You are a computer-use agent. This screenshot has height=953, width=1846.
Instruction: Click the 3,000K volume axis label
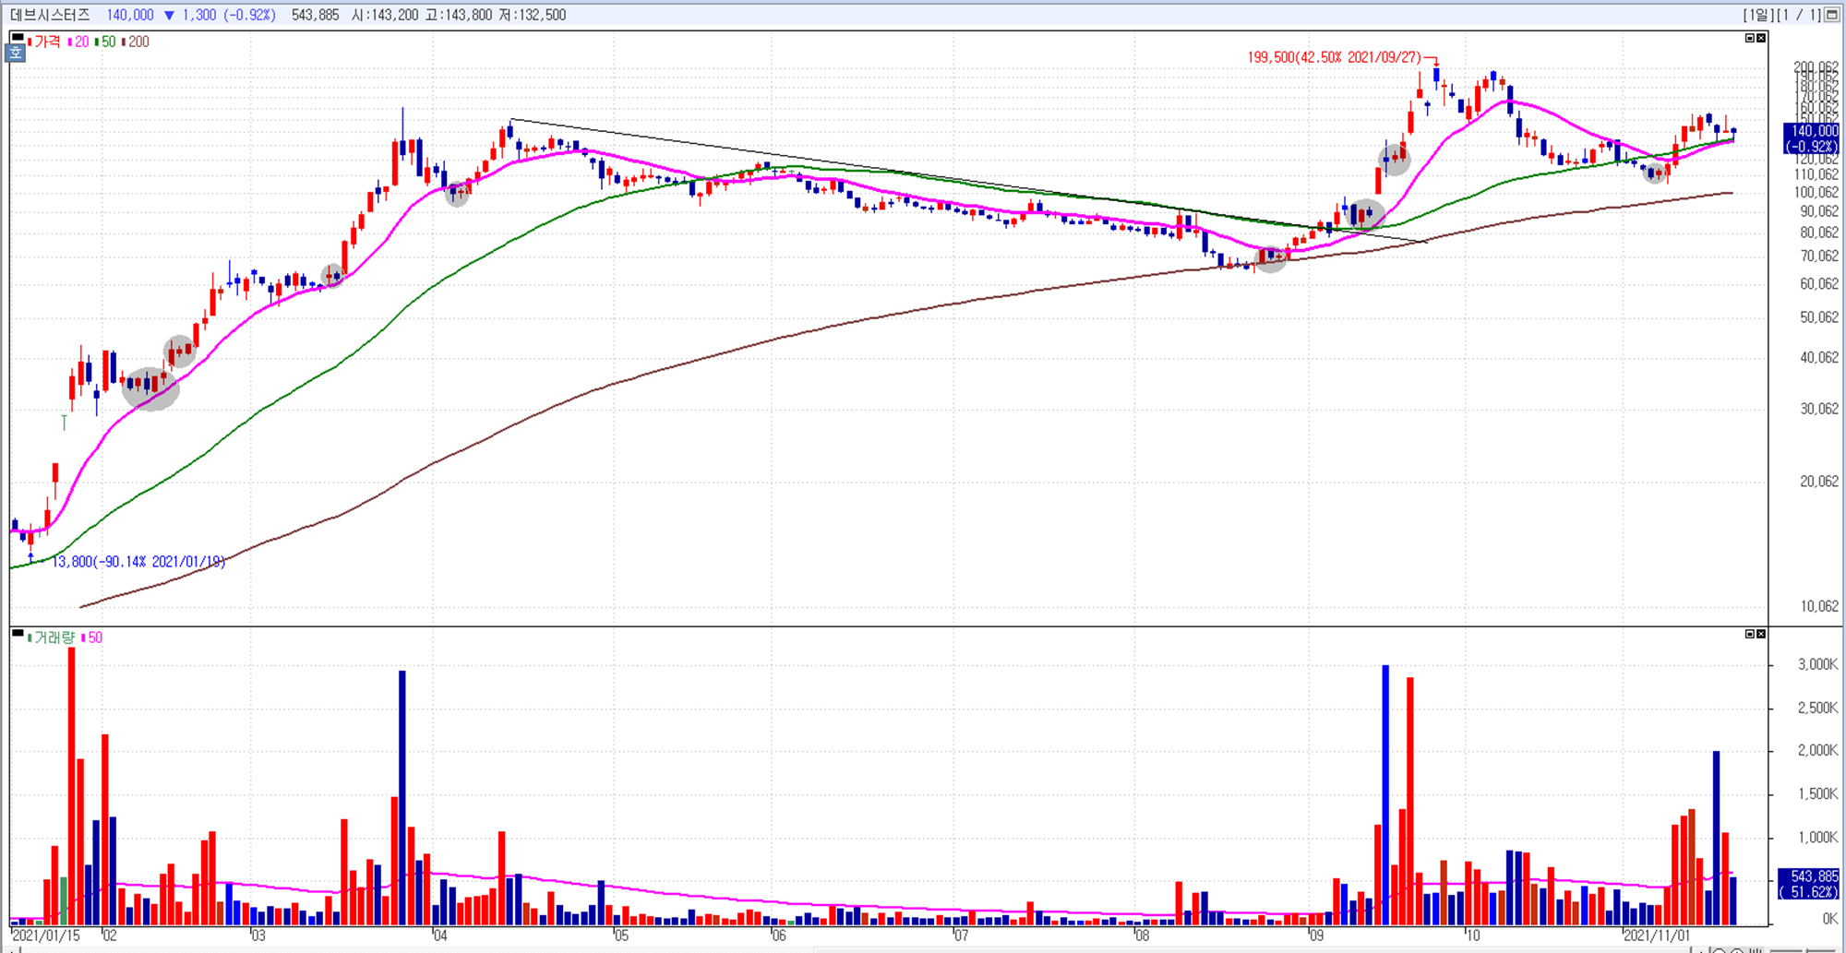tap(1817, 664)
